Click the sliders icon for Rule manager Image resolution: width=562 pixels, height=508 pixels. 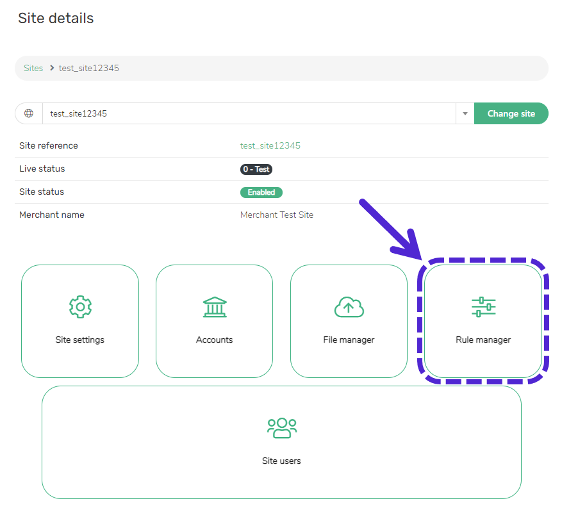click(483, 307)
